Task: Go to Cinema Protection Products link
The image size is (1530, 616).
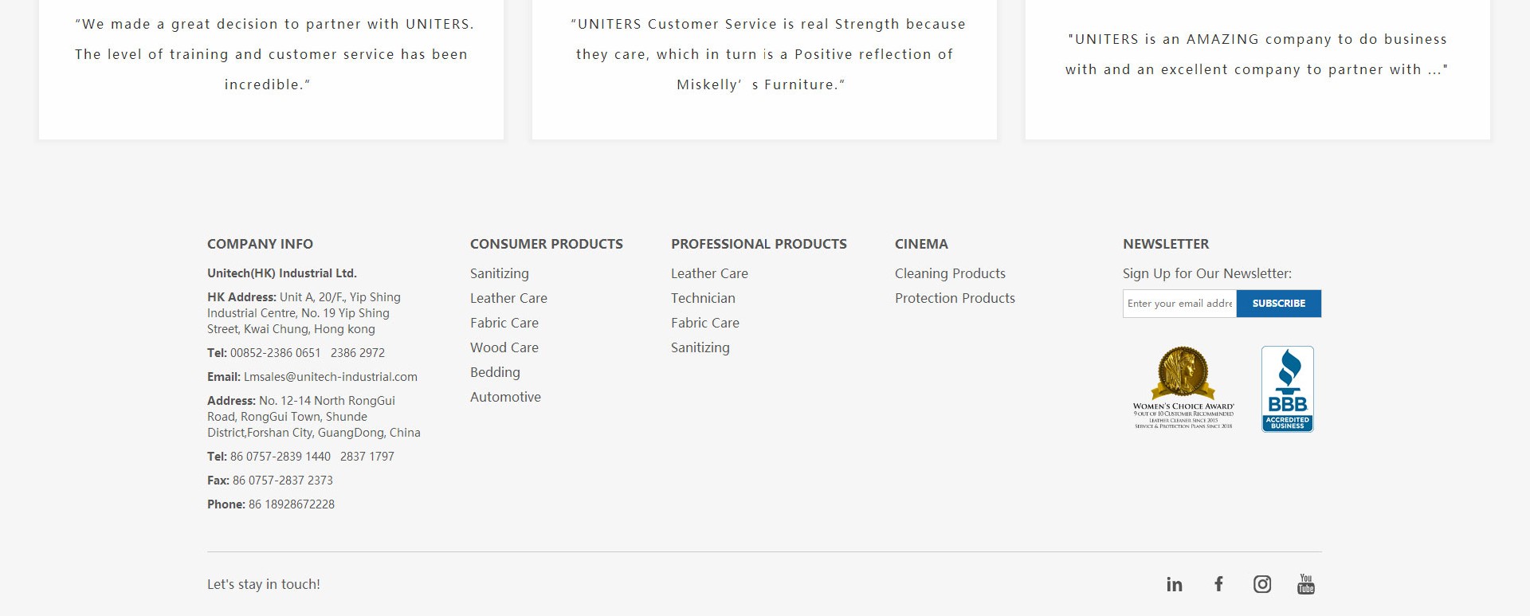Action: coord(955,298)
